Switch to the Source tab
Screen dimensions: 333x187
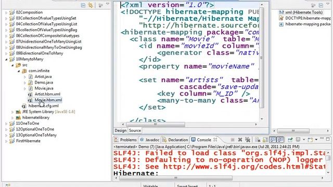tap(135, 130)
